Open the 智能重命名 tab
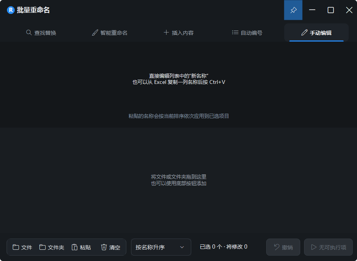The width and height of the screenshot is (357, 261). [x=110, y=33]
